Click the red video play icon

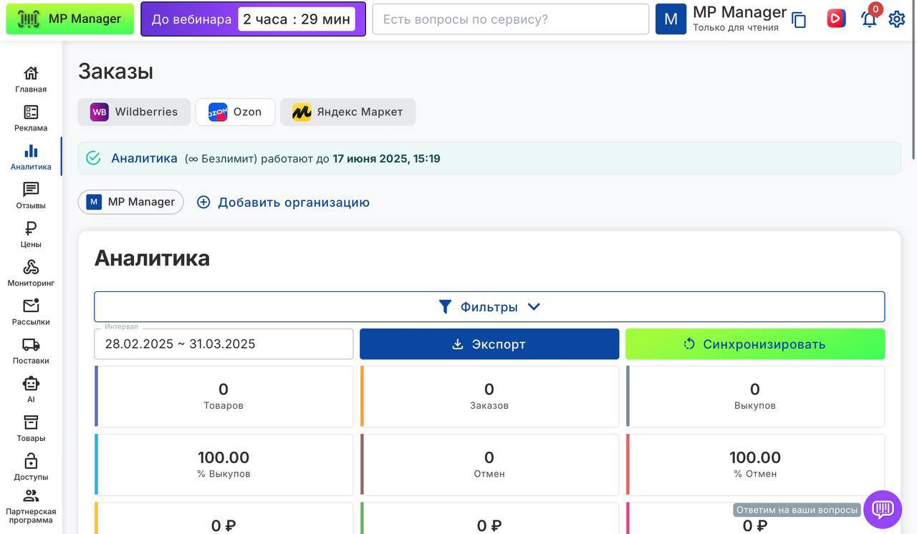tap(836, 19)
